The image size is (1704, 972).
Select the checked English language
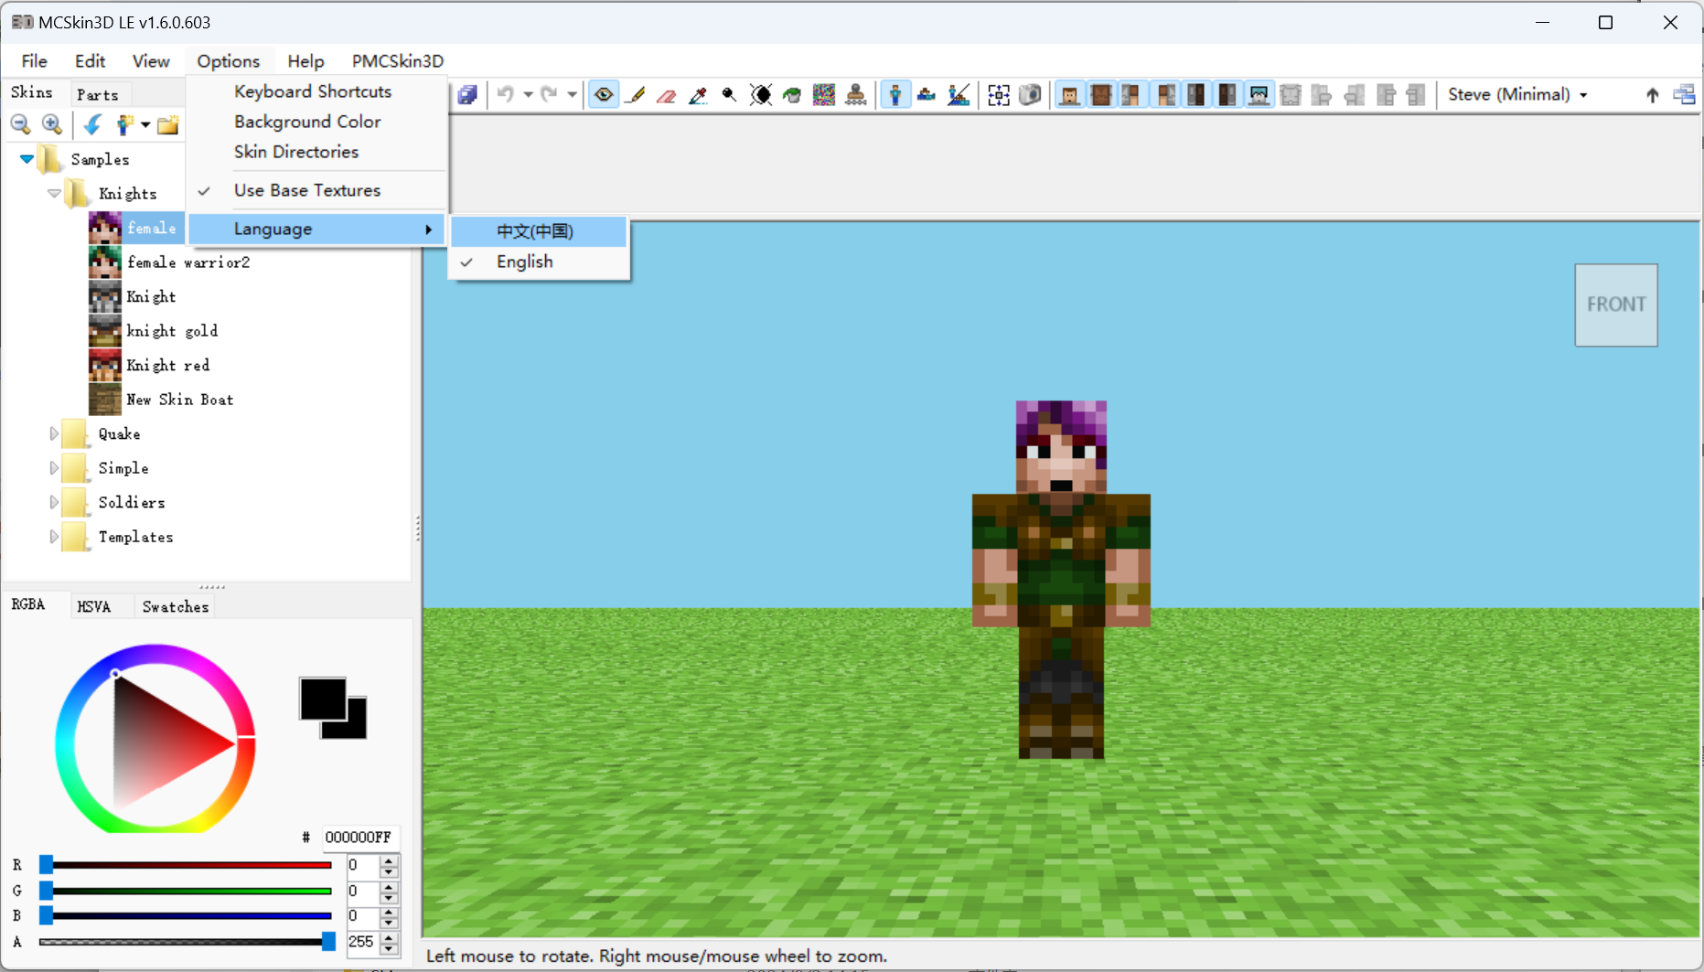point(538,262)
